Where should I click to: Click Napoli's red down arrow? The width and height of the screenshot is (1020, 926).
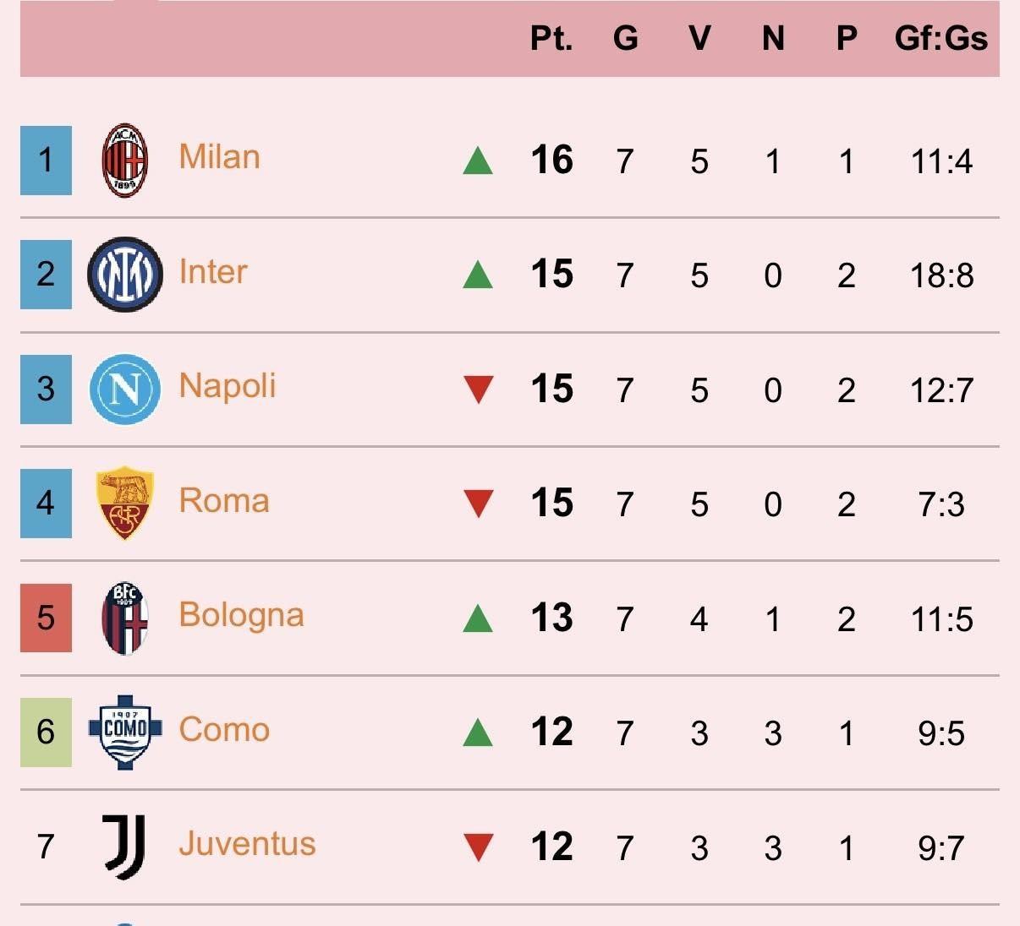coord(478,389)
